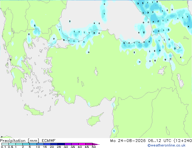Viewport: 192px width, 148px height.
Task: Pick the legend swatch between 20 and 25
Action: point(54,144)
